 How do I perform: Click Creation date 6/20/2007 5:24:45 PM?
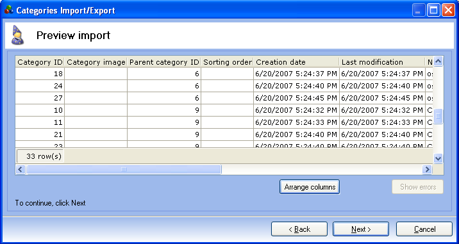coord(297,98)
